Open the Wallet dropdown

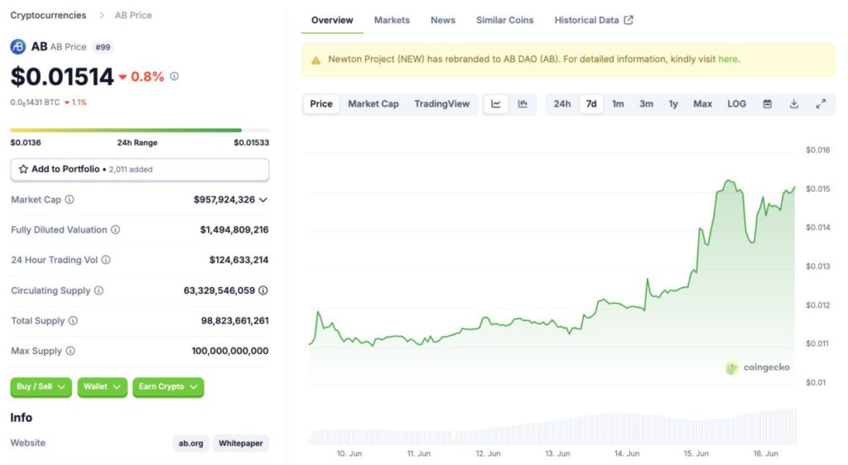(x=102, y=386)
